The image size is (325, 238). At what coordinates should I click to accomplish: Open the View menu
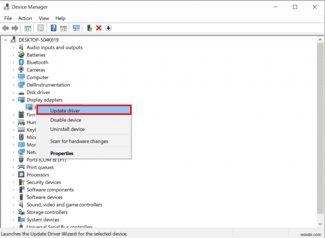[x=43, y=18]
